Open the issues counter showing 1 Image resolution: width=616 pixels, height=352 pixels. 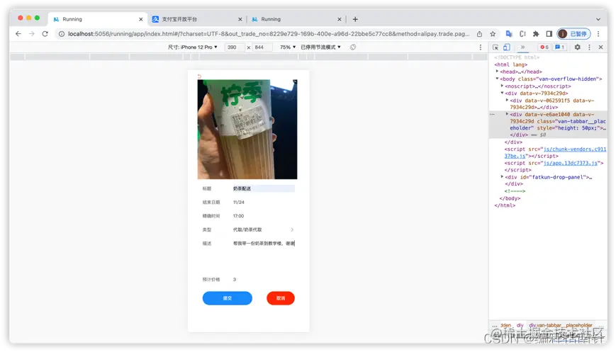559,47
